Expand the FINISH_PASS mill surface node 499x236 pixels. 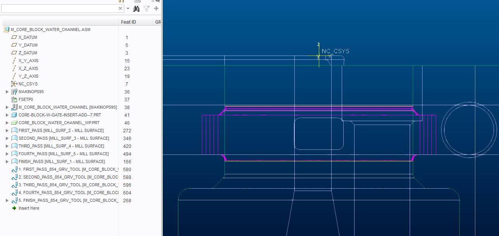[7, 161]
